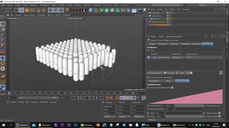Select the Live Selection tool
This screenshot has height=128, width=229.
(x=16, y=10)
